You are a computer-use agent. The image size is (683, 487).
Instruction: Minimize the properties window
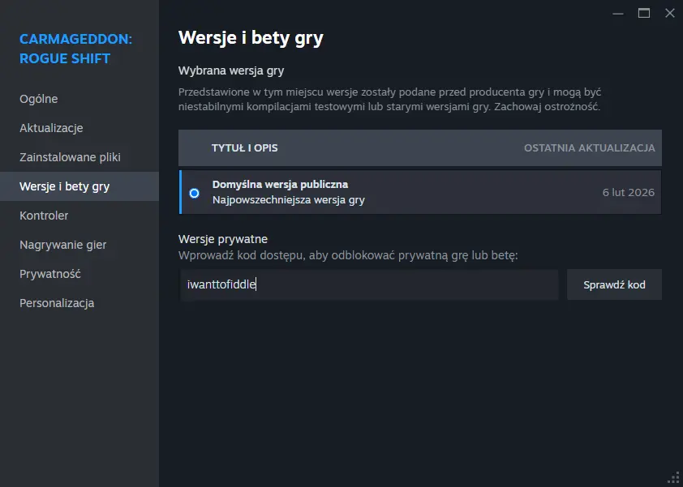point(618,13)
